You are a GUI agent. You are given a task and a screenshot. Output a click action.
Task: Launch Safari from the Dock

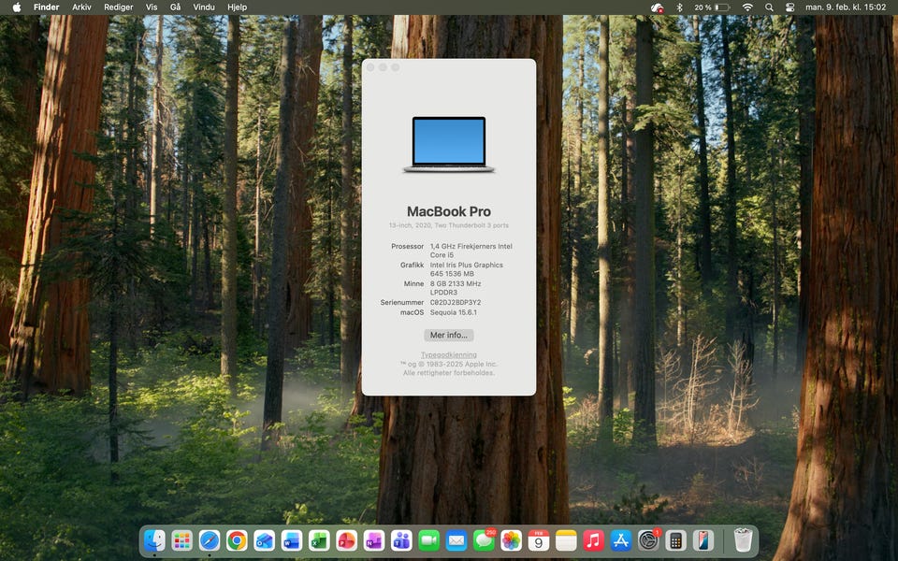[210, 539]
